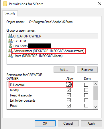Click the Hari Kanth user icon
104x129 pixels.
click(x=11, y=46)
